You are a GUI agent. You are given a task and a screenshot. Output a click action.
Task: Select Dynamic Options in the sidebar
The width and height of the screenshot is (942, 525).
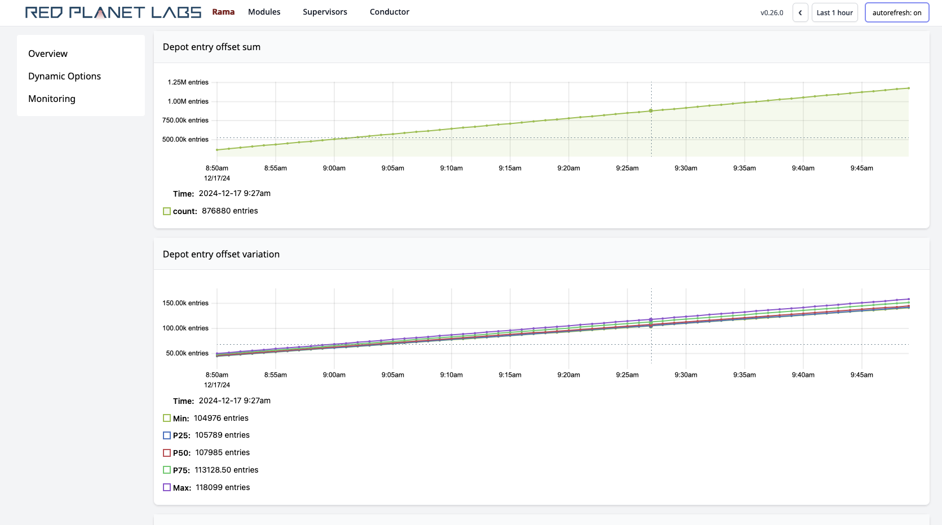[x=64, y=76]
